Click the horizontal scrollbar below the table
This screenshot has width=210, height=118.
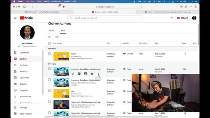click(x=106, y=117)
